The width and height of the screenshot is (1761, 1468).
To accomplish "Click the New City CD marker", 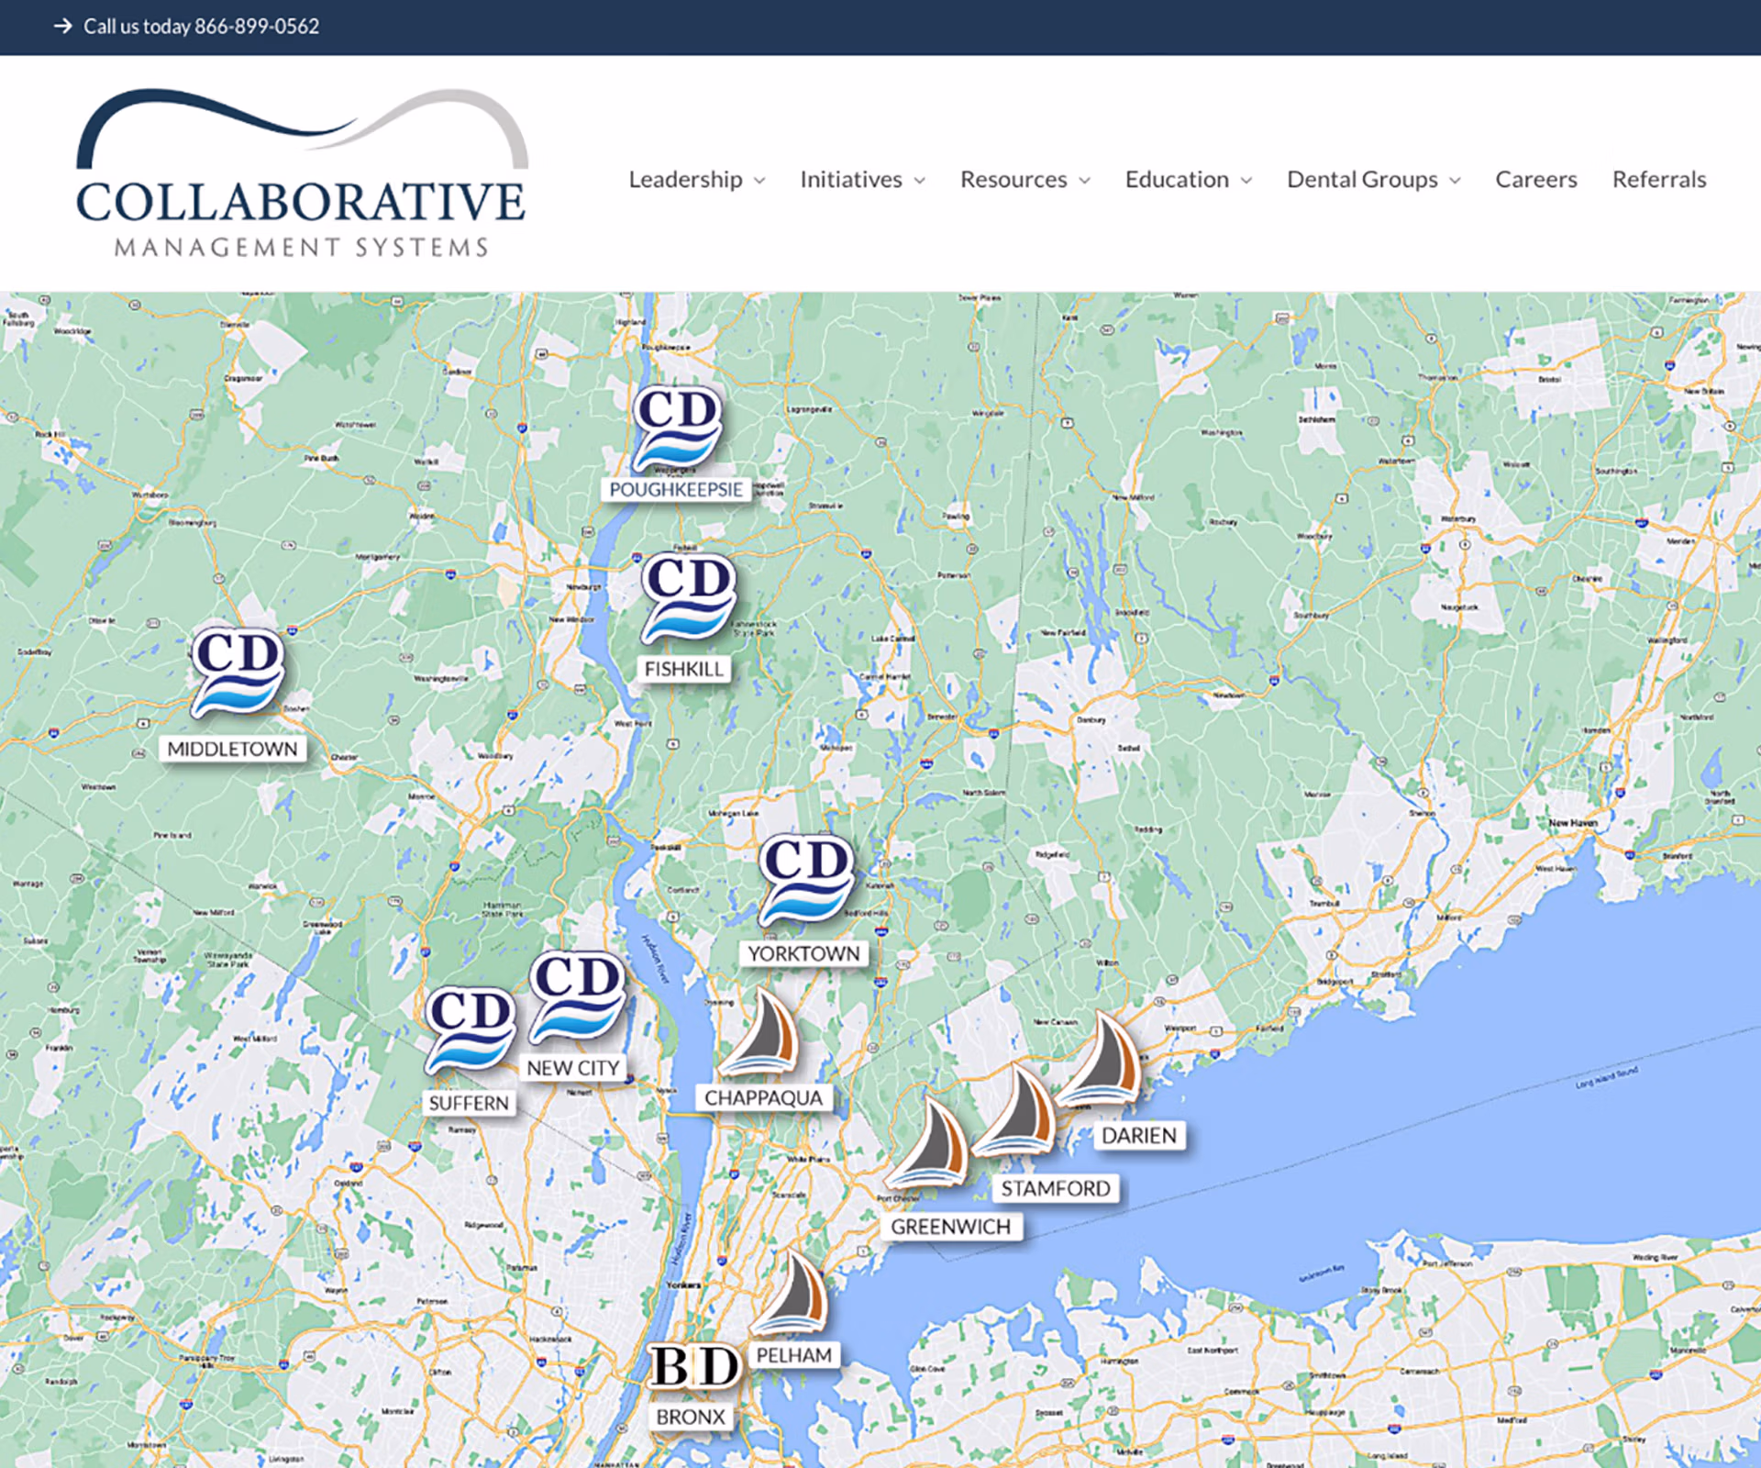I will 578,997.
